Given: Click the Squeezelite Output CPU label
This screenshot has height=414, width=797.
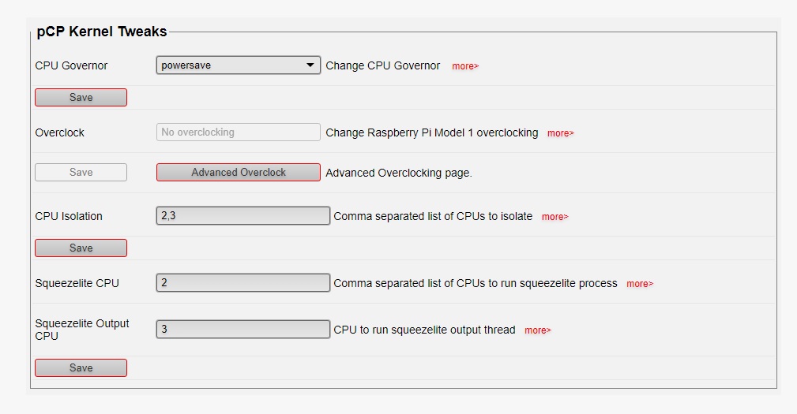Looking at the screenshot, I should coord(82,330).
